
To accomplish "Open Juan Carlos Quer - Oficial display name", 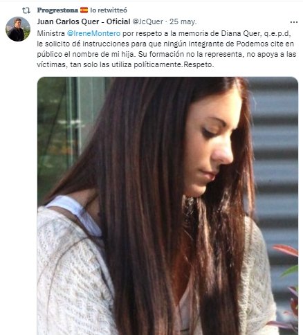I will pos(84,21).
